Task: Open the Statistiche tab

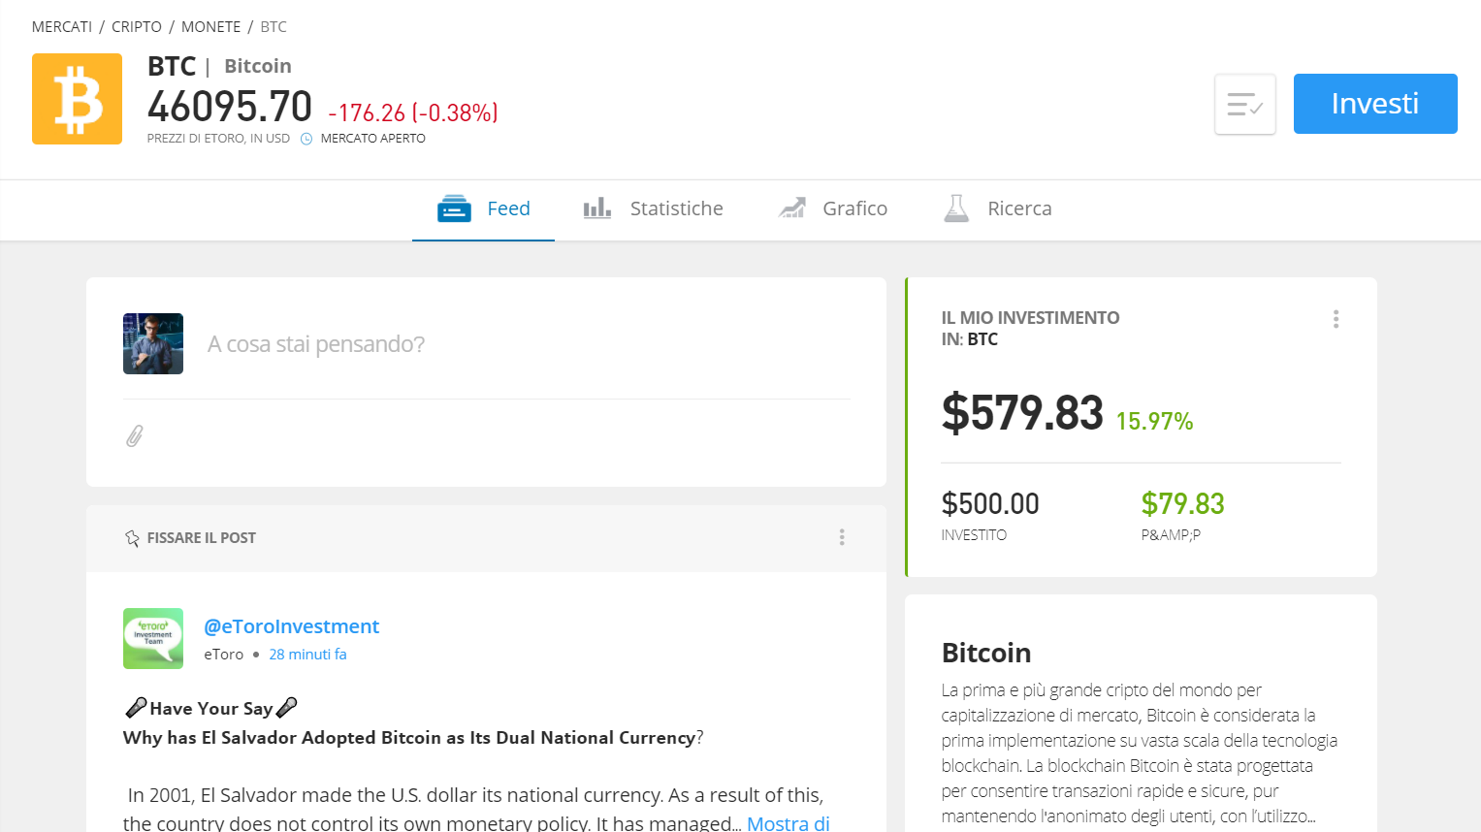Action: point(653,208)
